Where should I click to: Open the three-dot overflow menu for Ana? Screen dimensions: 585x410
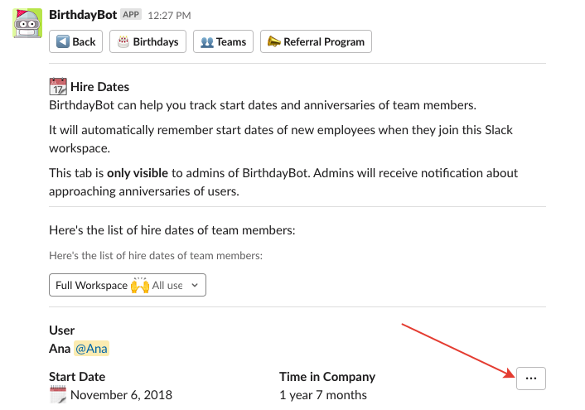click(x=531, y=378)
